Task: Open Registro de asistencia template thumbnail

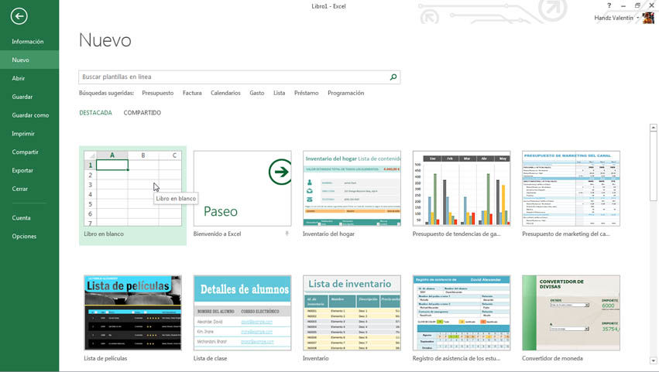Action: (462, 312)
